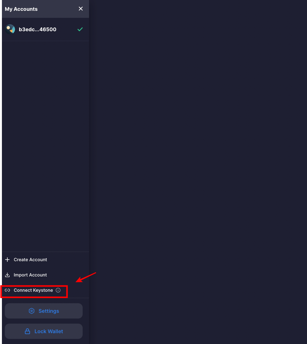The height and width of the screenshot is (344, 307).
Task: Open the Import Account option
Action: [30, 275]
